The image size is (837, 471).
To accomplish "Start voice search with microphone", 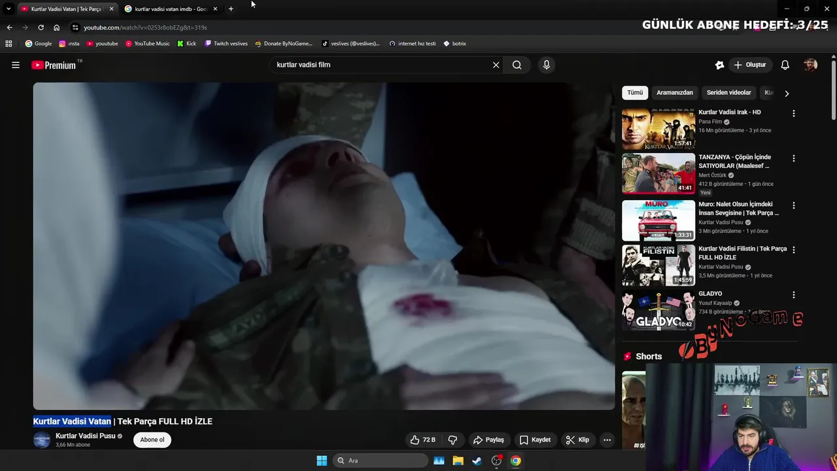I will point(547,65).
